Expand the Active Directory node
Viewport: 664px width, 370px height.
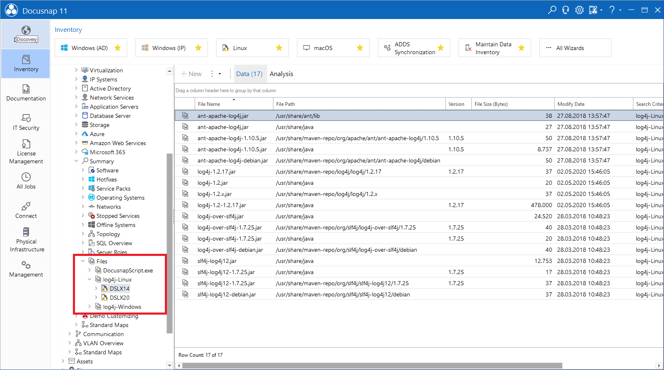76,88
